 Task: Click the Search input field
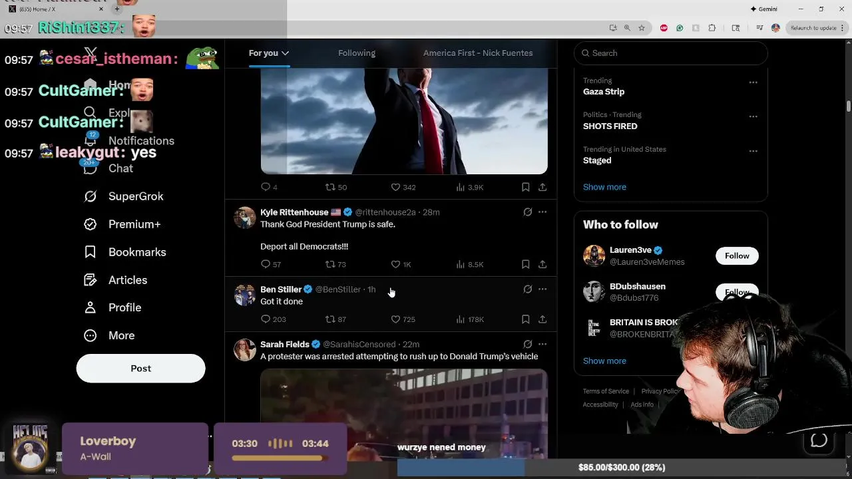(670, 53)
